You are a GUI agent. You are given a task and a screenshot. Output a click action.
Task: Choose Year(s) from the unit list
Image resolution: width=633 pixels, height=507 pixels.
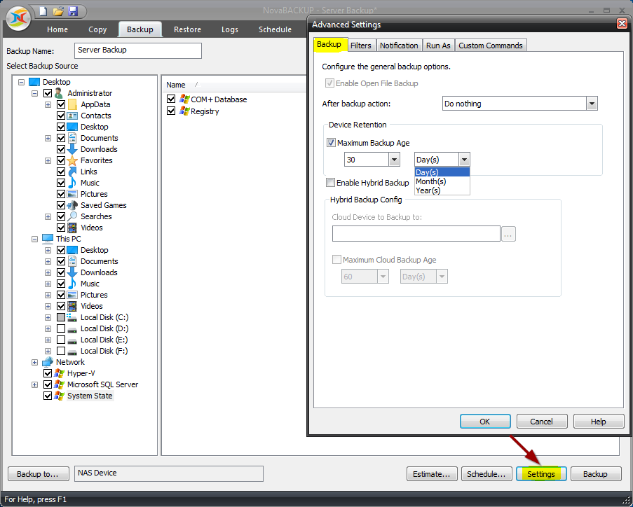pos(442,190)
